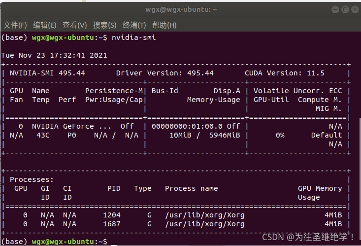Click the 4MiB value in PID 1204 row
The height and width of the screenshot is (246, 361).
pyautogui.click(x=333, y=215)
